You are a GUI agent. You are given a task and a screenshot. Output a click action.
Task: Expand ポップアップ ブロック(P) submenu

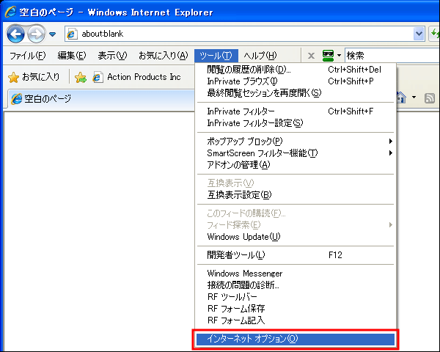point(296,142)
